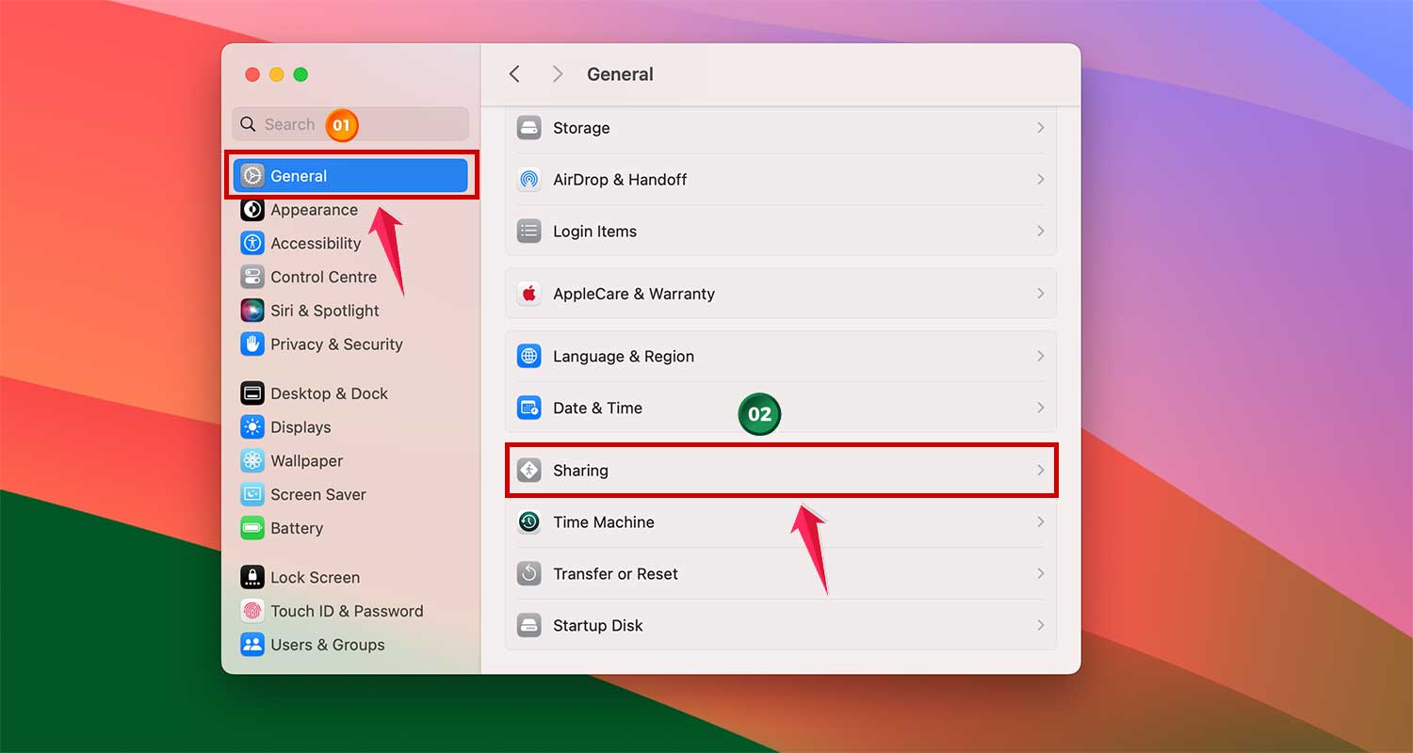Click the back navigation arrow
This screenshot has height=753, width=1413.
(514, 73)
